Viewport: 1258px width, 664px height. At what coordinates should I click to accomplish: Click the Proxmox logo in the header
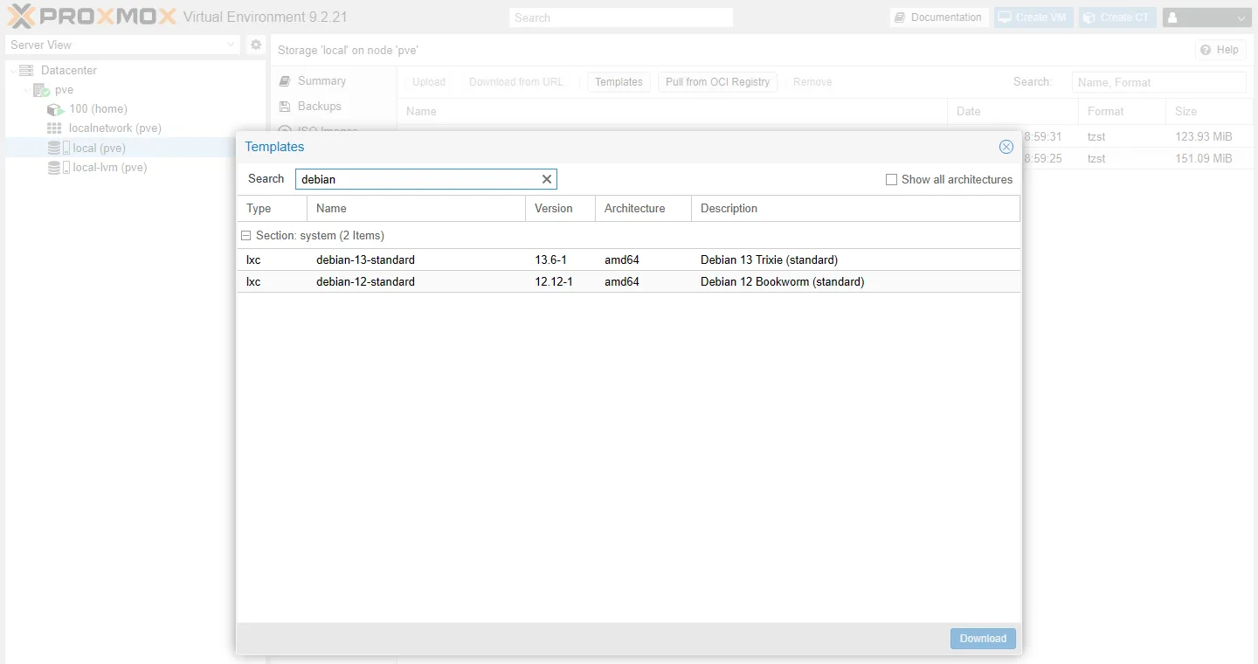click(x=92, y=17)
